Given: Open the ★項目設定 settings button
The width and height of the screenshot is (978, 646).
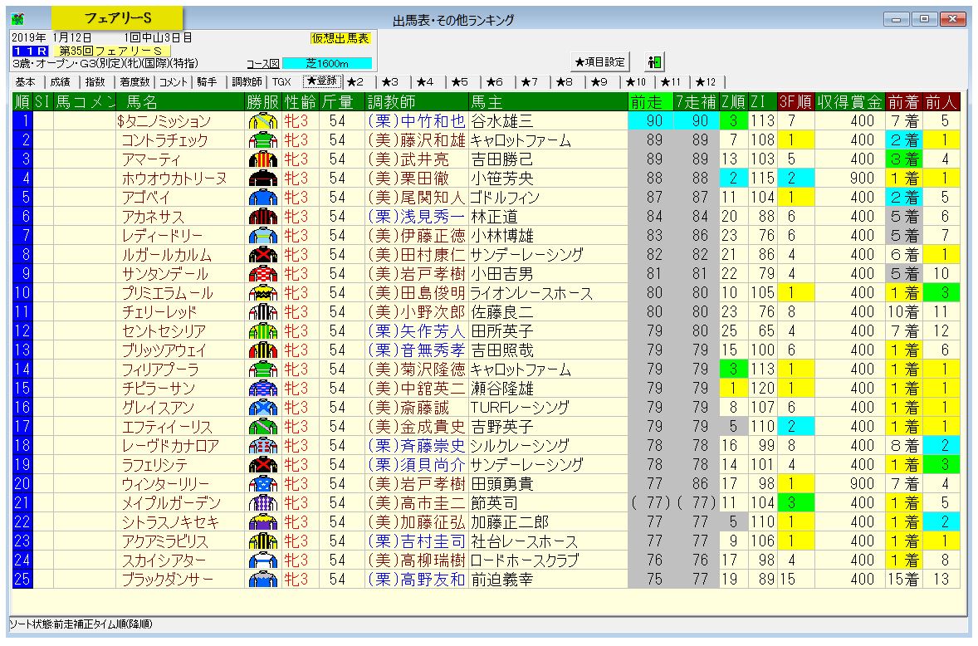Looking at the screenshot, I should (x=599, y=61).
